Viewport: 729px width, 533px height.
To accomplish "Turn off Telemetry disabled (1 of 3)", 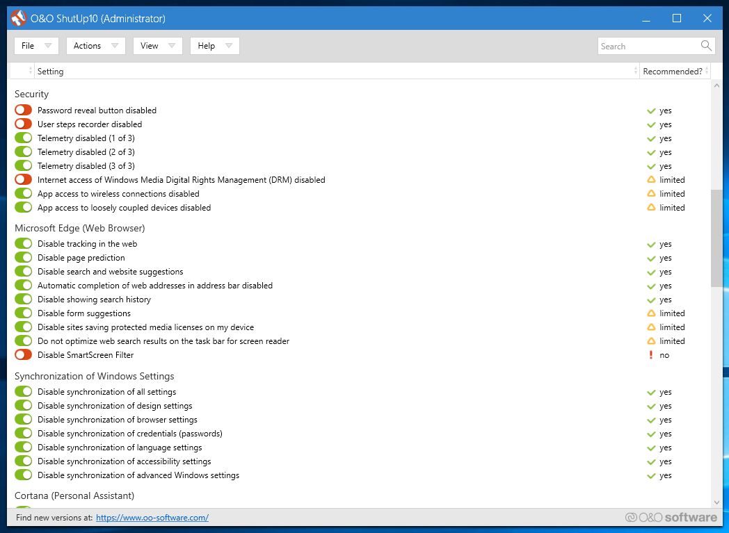I will coord(23,138).
